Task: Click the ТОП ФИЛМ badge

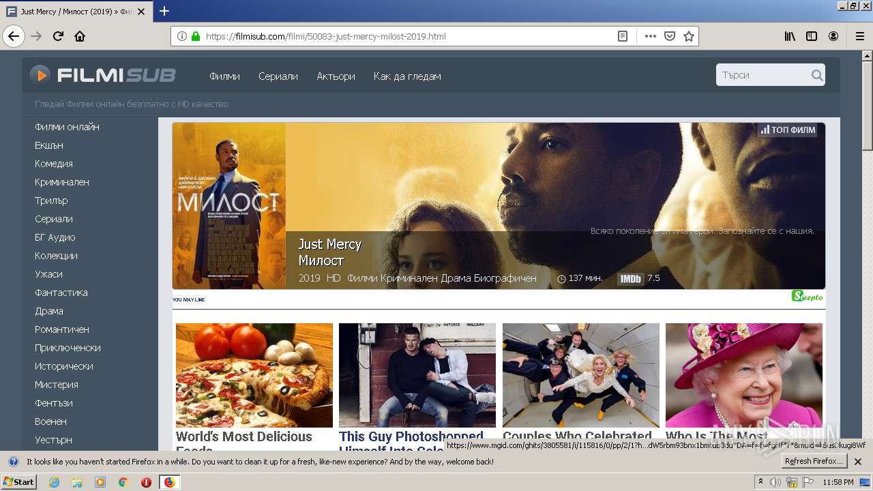Action: pos(788,130)
